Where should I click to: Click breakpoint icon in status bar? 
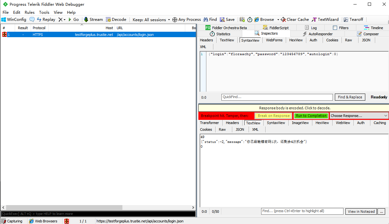[x=67, y=221]
